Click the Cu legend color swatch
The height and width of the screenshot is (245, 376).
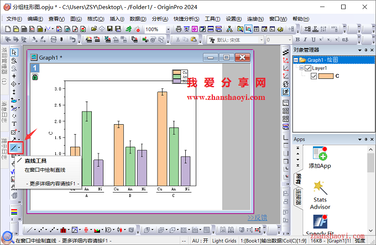pos(177,72)
